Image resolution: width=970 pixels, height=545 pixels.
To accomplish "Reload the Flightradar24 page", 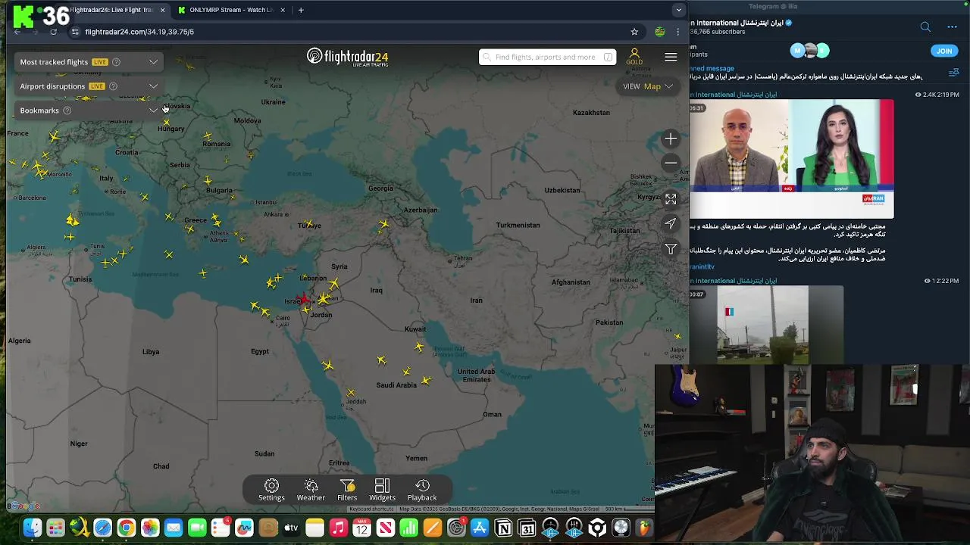I will click(x=53, y=32).
